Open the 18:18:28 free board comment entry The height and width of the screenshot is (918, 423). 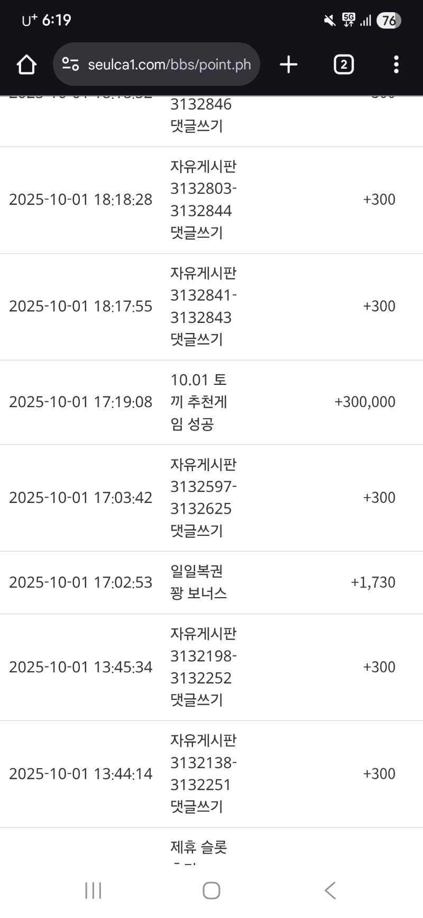click(x=203, y=200)
